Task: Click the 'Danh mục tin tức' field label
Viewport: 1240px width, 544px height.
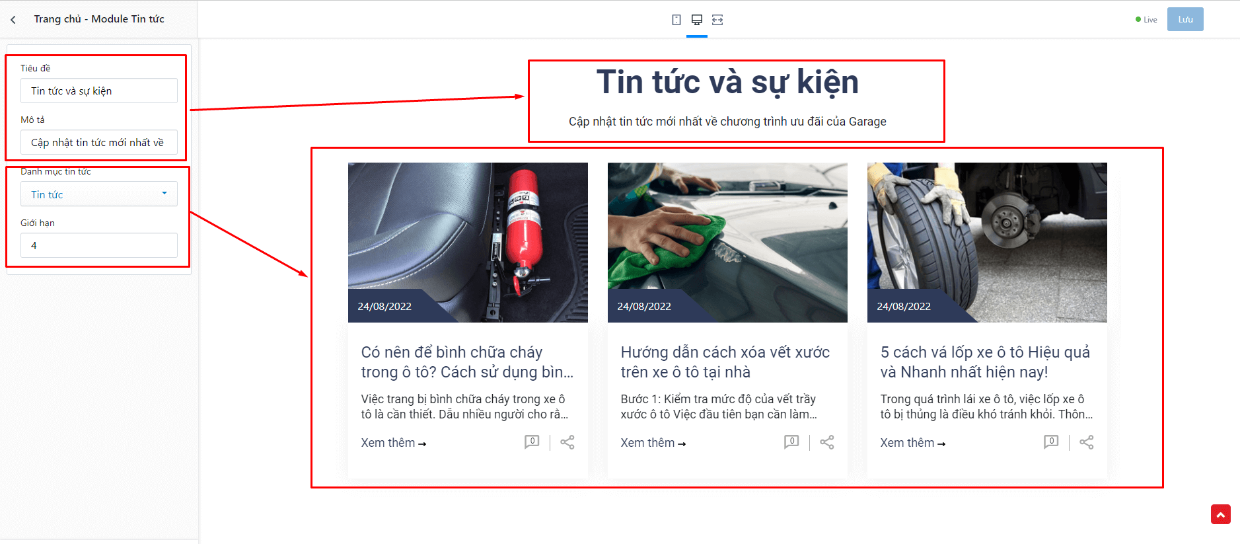Action: [x=55, y=171]
